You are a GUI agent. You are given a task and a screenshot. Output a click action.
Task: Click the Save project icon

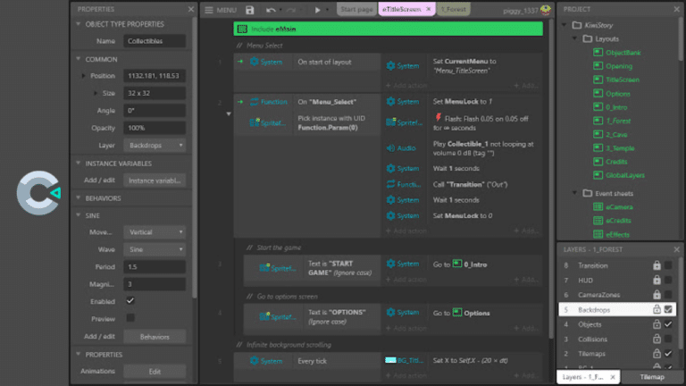(x=250, y=10)
